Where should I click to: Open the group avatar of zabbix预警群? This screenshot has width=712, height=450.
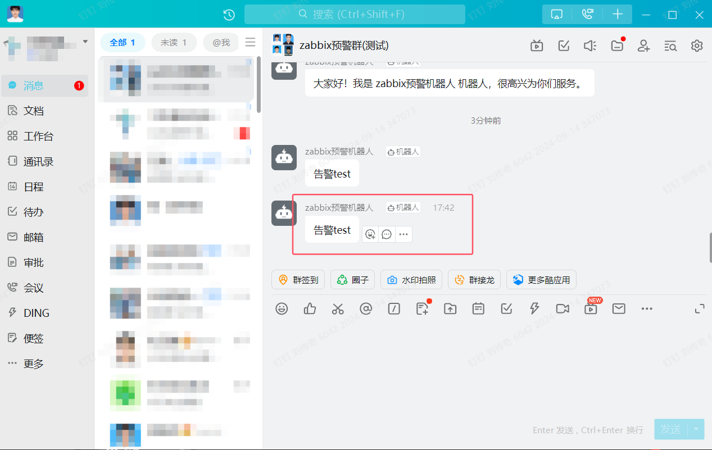tap(283, 44)
